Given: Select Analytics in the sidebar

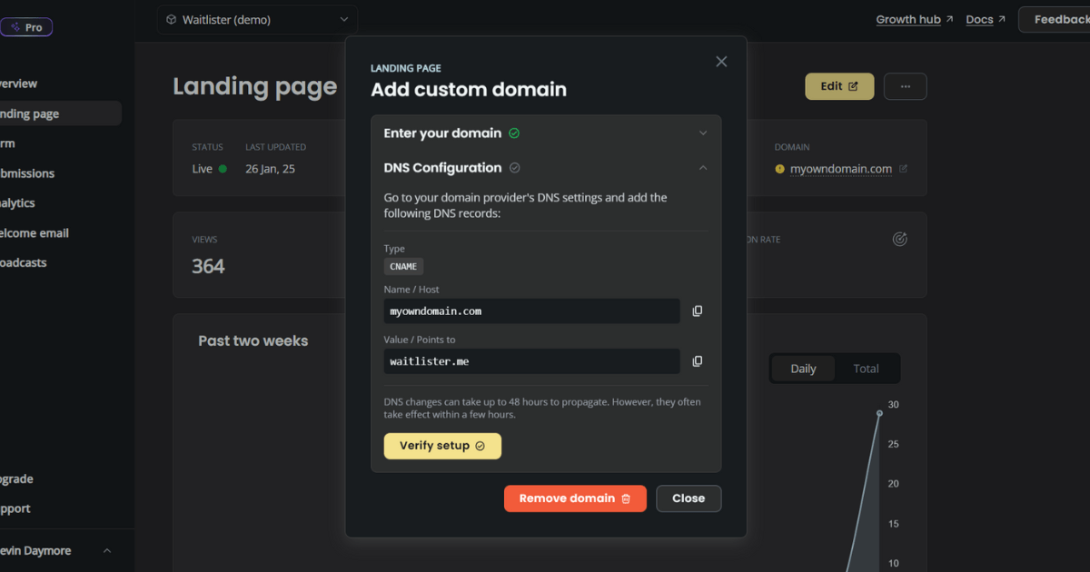Looking at the screenshot, I should 18,202.
